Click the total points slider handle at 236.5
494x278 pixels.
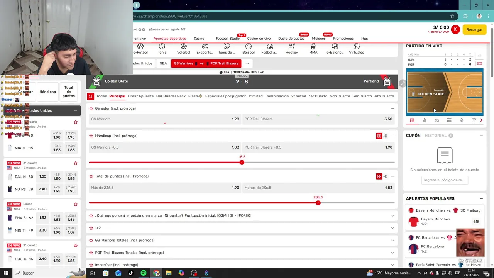(318, 203)
